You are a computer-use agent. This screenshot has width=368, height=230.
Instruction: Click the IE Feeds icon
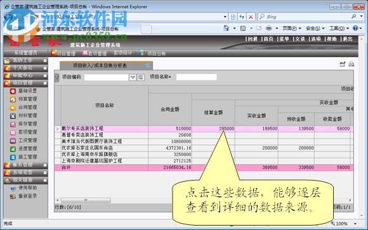[243, 29]
